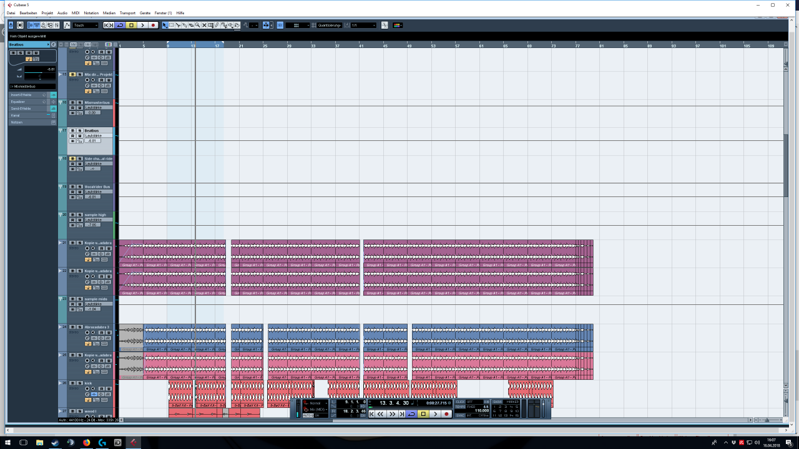799x449 pixels.
Task: Solo the Beatbus track in track list
Action: pyautogui.click(x=80, y=130)
